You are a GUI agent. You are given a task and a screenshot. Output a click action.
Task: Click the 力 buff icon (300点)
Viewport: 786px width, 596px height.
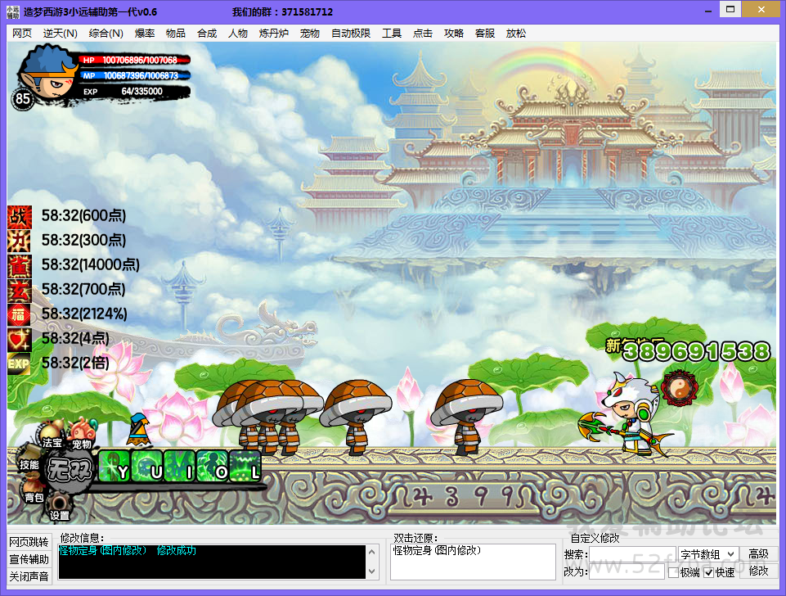[19, 242]
